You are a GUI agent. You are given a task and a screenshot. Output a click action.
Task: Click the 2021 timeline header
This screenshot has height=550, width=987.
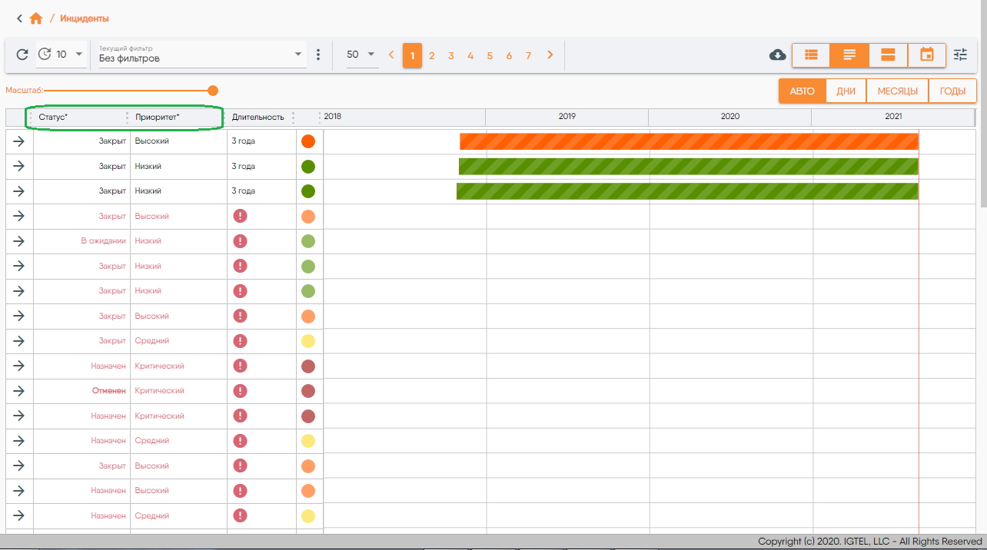point(893,117)
